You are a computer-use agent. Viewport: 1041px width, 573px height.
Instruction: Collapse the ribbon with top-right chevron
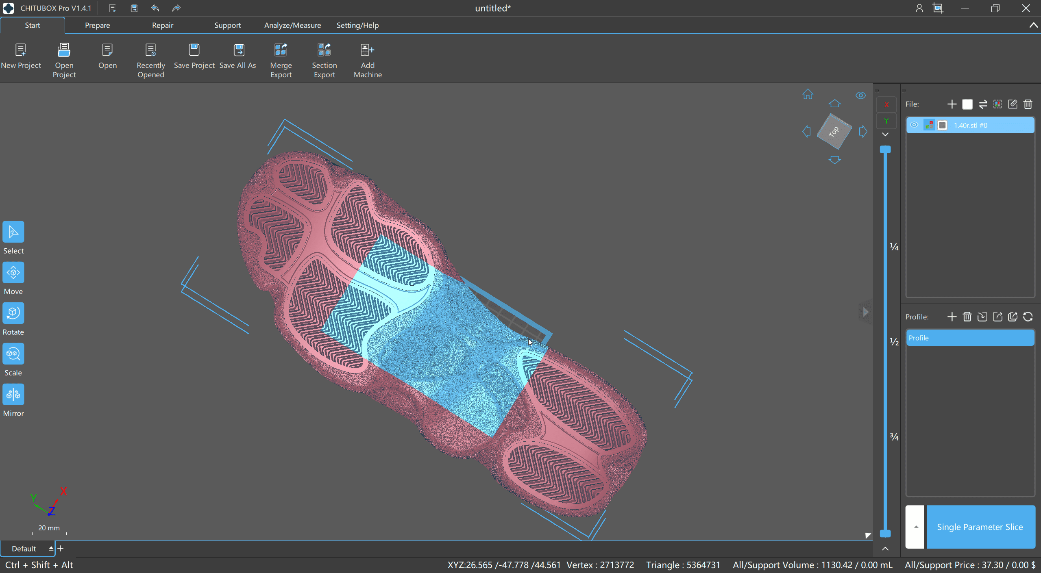(x=1033, y=25)
